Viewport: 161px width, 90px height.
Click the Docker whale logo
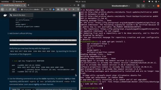click(5, 15)
